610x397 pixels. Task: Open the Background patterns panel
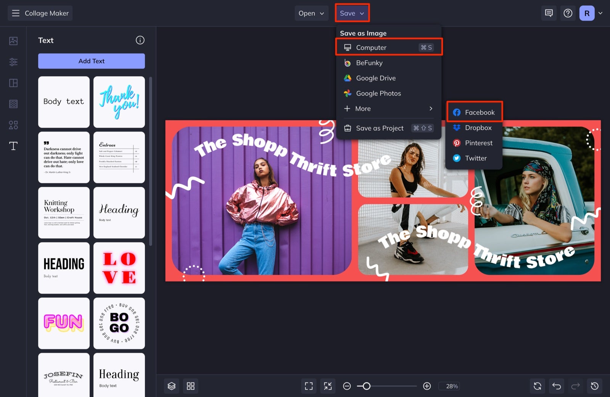[13, 103]
